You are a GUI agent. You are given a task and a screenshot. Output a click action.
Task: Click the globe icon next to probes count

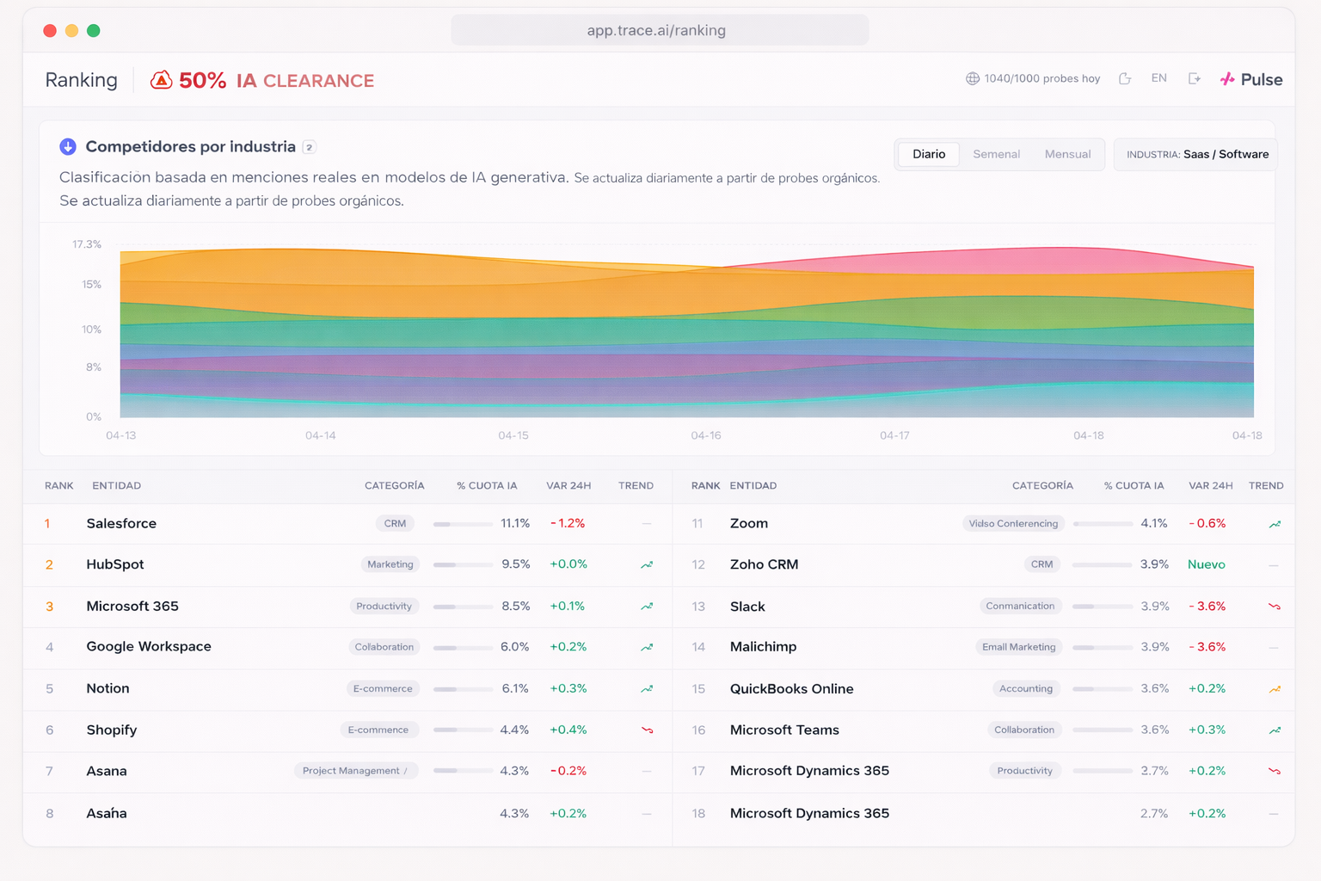(973, 78)
